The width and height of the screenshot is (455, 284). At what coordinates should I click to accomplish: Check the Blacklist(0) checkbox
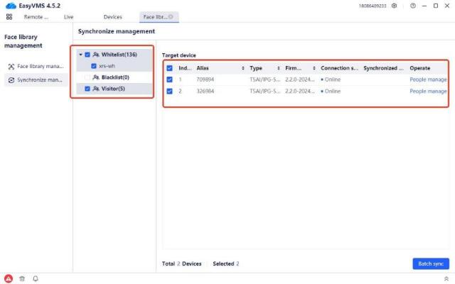tap(87, 77)
